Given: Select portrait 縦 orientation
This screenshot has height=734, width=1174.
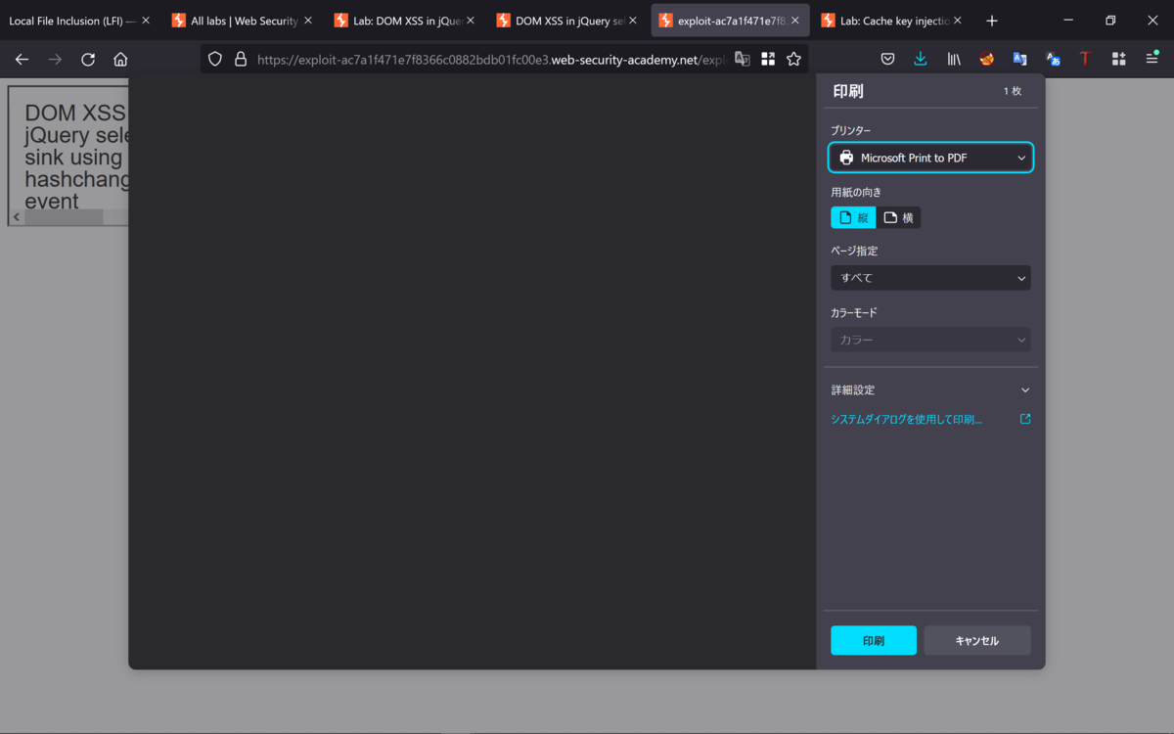Looking at the screenshot, I should 853,217.
